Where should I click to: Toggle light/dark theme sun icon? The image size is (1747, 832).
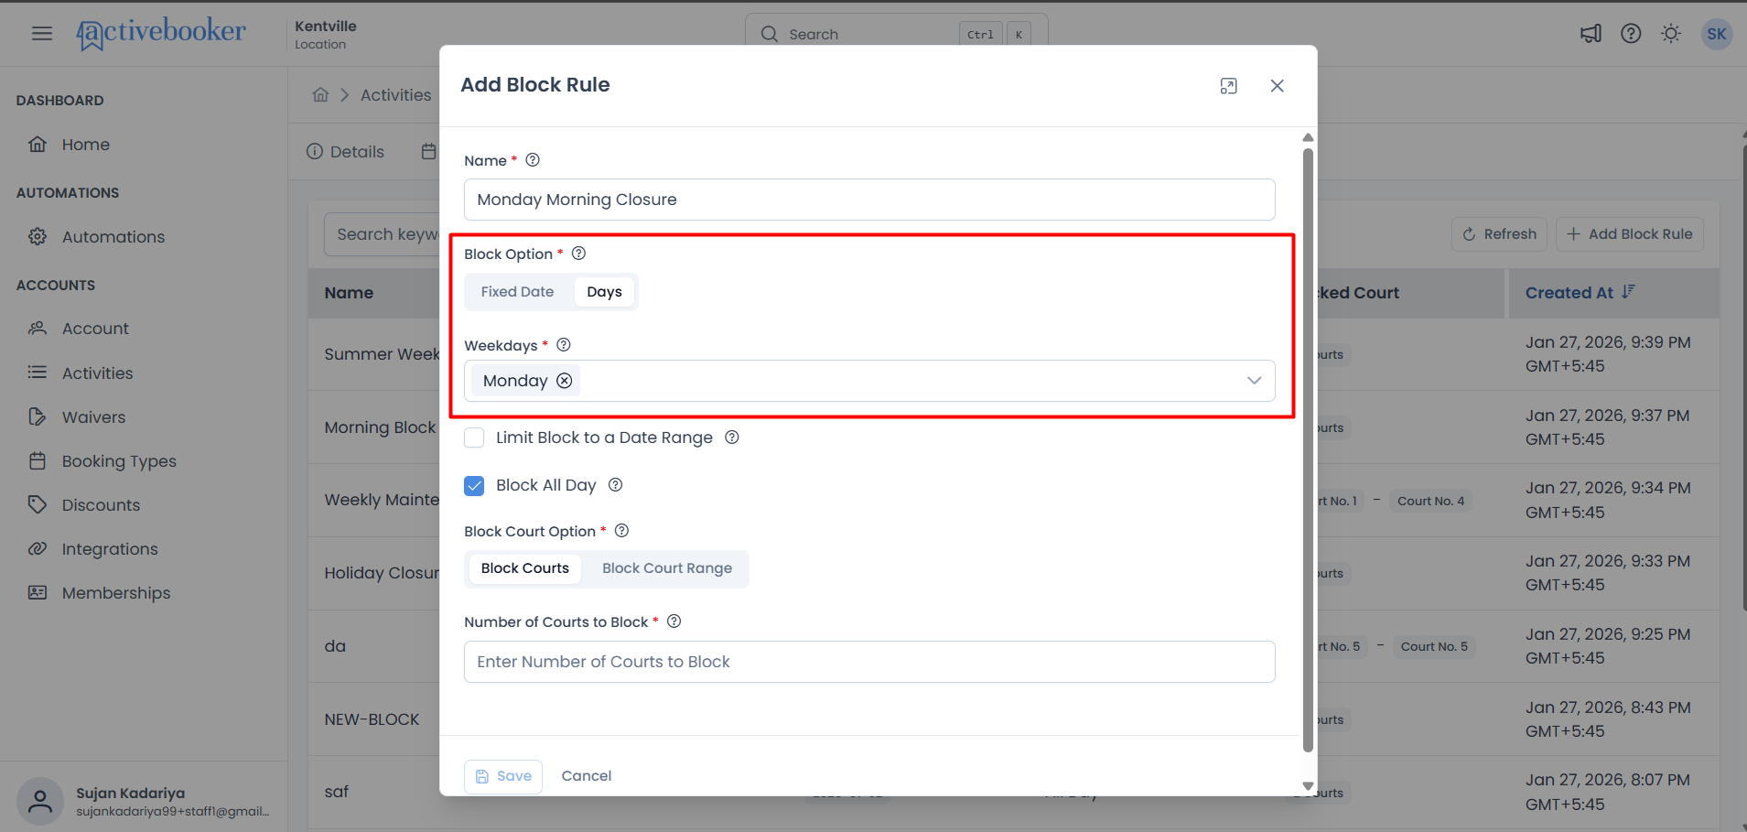point(1671,34)
